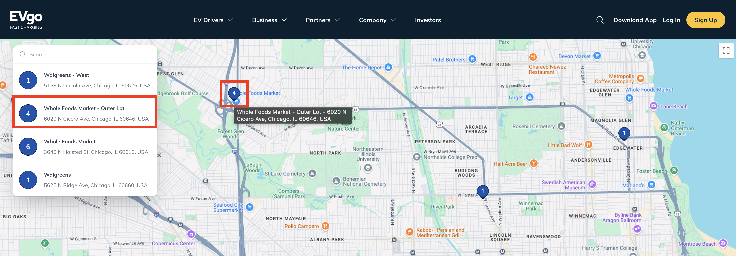The height and width of the screenshot is (256, 736).
Task: Click the Target store map icon
Action: (529, 97)
